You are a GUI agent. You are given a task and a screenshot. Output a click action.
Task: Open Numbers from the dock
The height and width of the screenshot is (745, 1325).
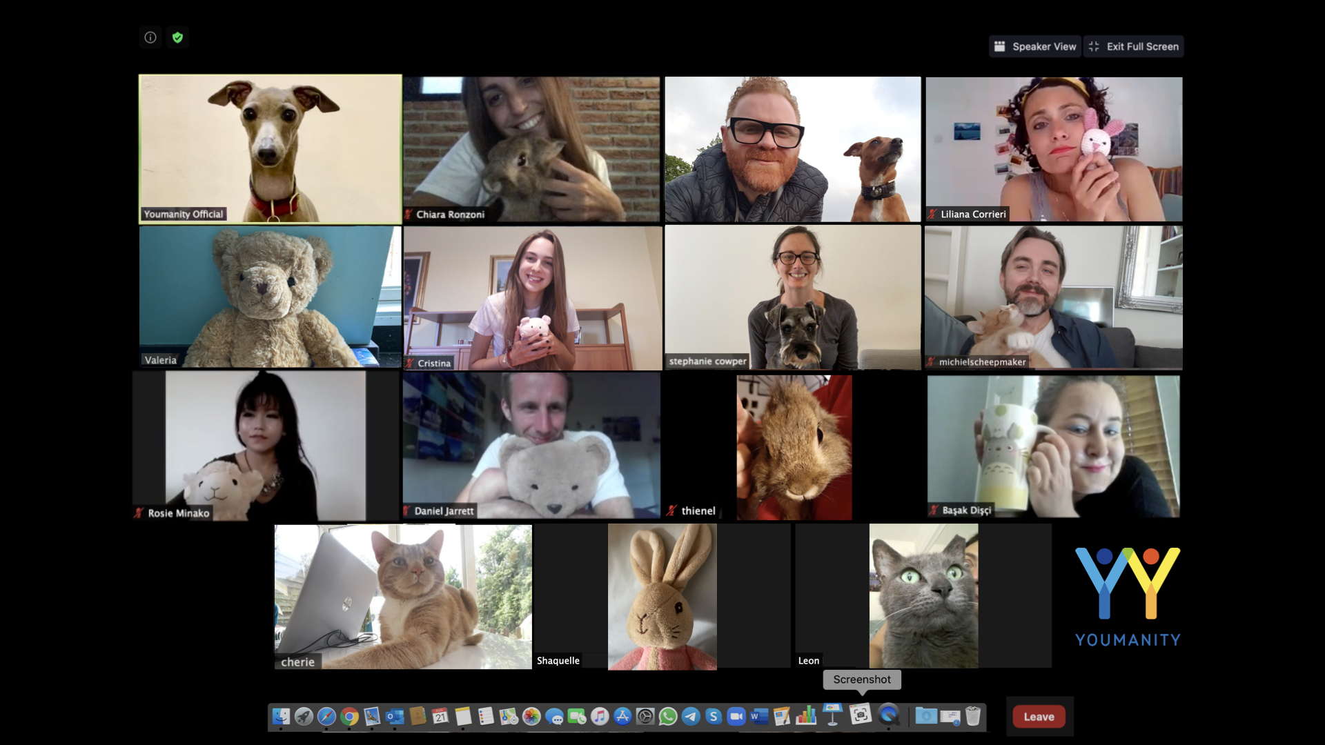pyautogui.click(x=805, y=717)
